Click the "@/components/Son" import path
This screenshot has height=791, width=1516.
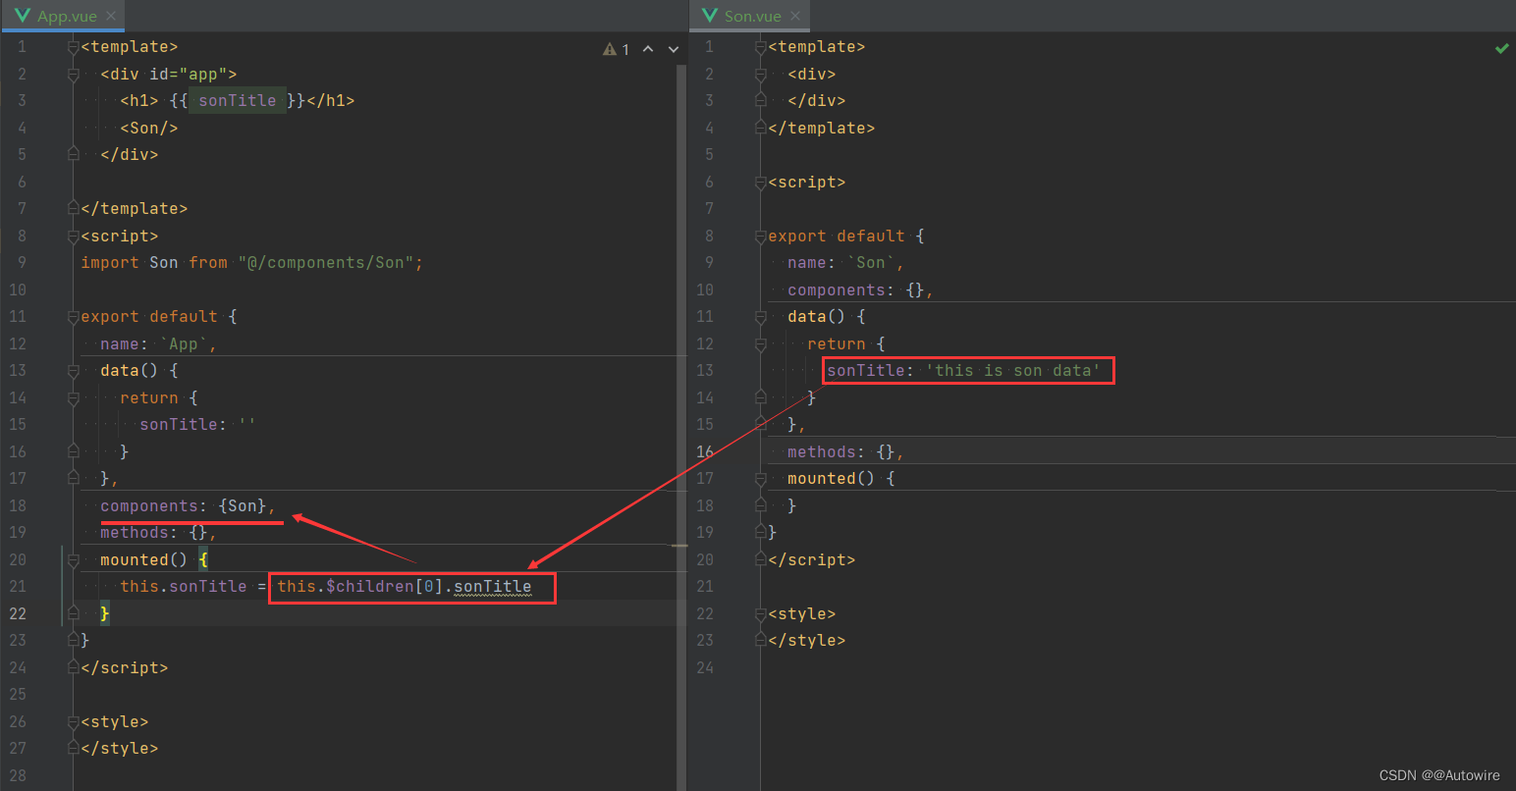(326, 263)
